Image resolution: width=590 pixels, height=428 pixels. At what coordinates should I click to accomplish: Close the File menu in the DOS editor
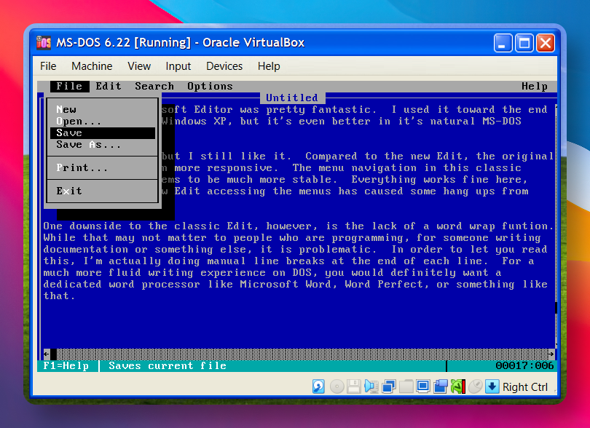(x=70, y=86)
